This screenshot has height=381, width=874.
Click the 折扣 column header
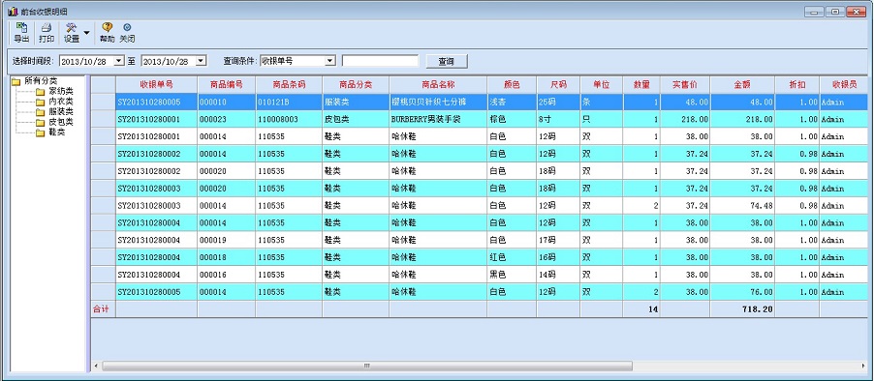(797, 84)
